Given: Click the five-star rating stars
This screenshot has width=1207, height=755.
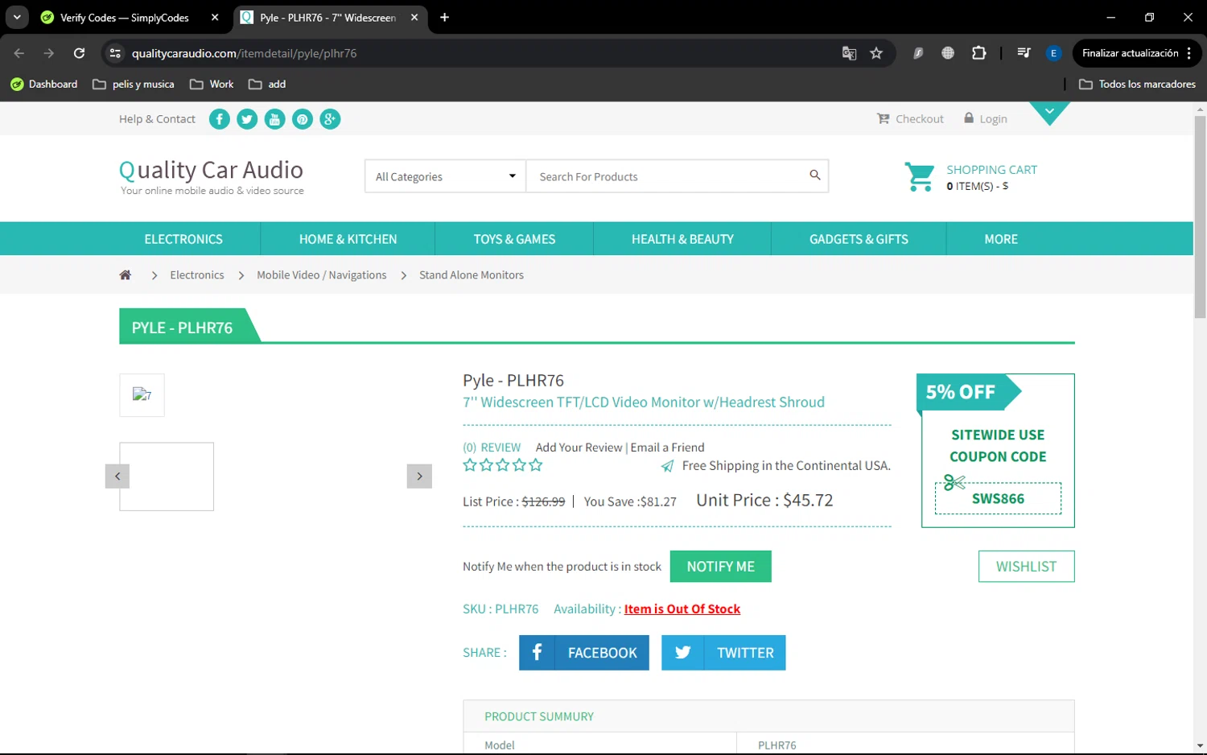Looking at the screenshot, I should [x=503, y=465].
